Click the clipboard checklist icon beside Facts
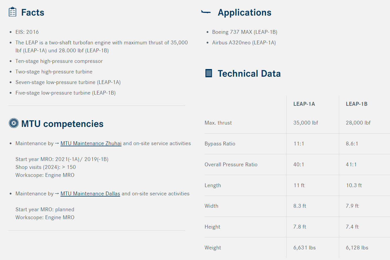390x260 pixels. tap(12, 12)
